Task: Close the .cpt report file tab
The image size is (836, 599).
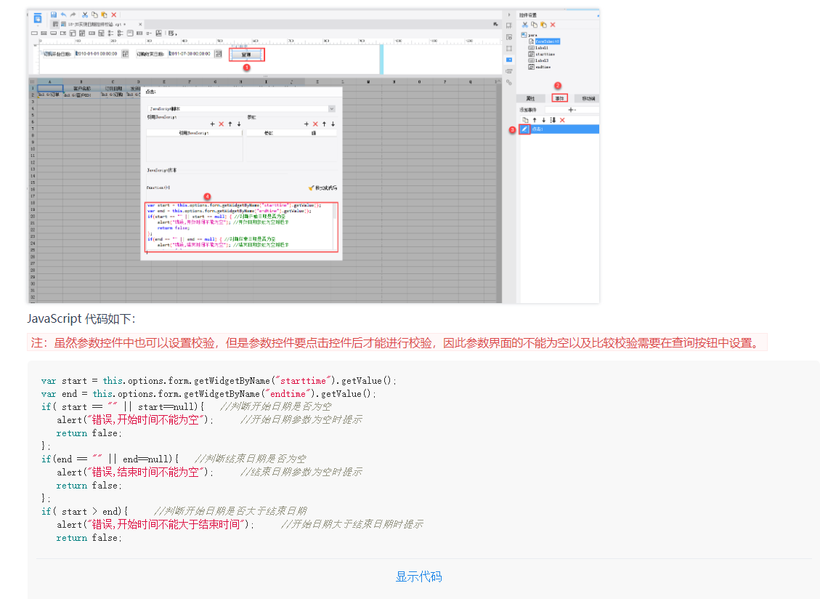Action: pos(140,25)
